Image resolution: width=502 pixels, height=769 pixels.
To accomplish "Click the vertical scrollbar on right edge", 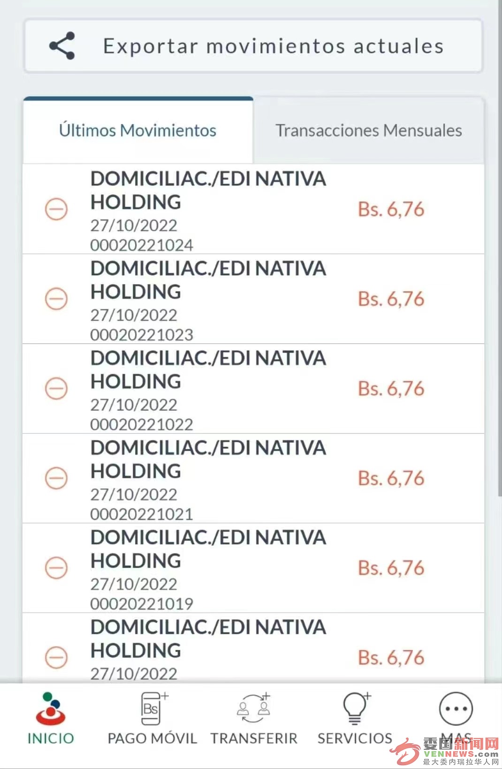I will pos(500,248).
